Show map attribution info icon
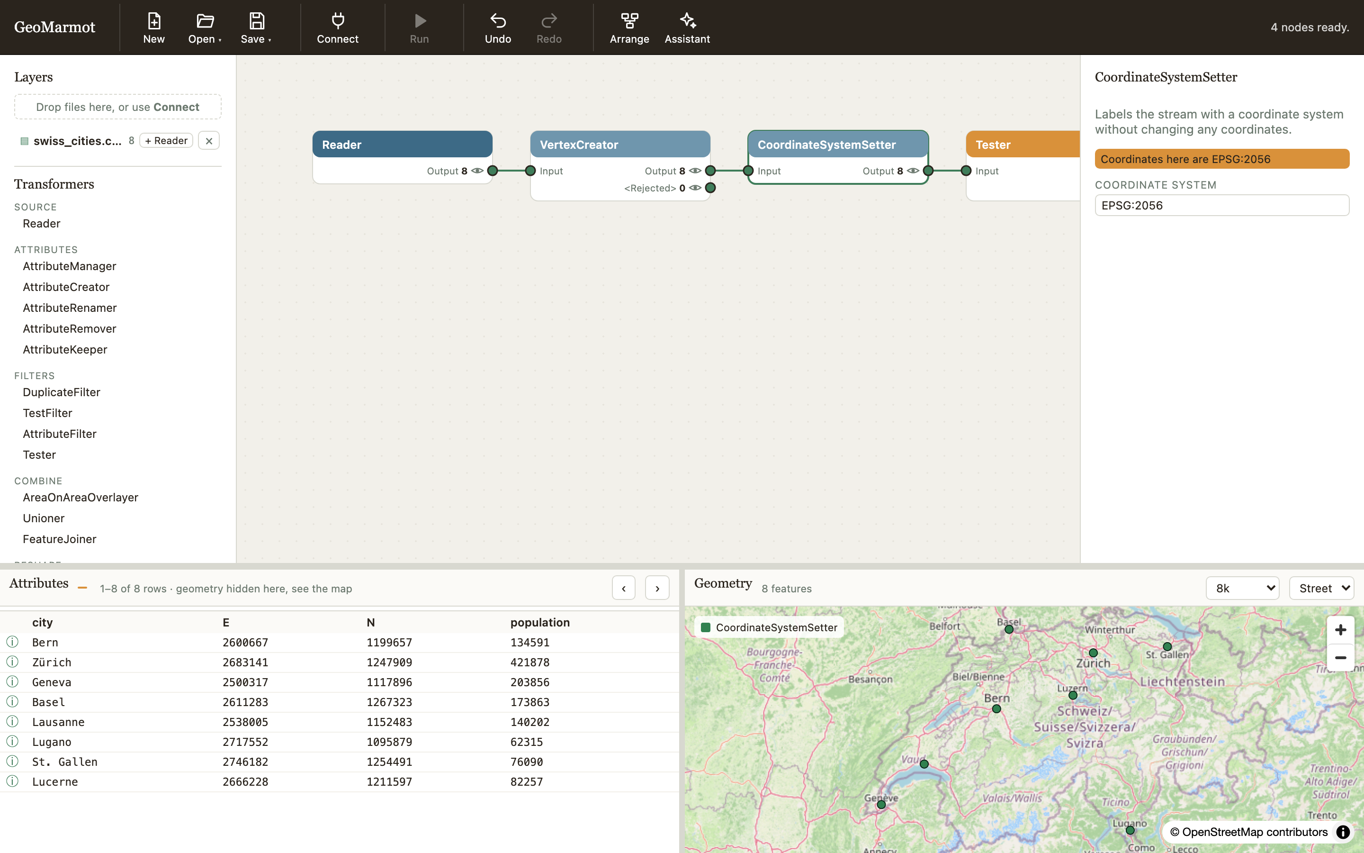The image size is (1364, 853). (x=1343, y=832)
